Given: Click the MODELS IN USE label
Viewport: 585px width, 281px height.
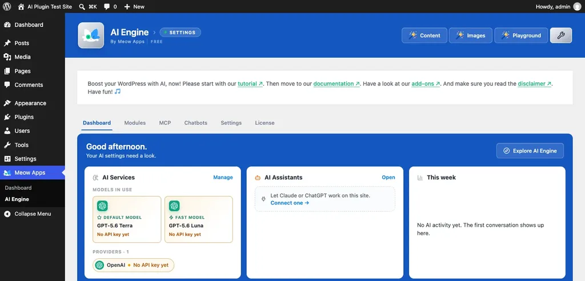Looking at the screenshot, I should pyautogui.click(x=113, y=190).
